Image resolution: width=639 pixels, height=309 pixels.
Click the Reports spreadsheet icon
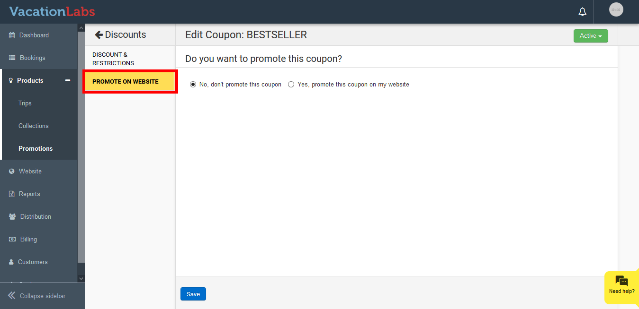click(x=12, y=194)
